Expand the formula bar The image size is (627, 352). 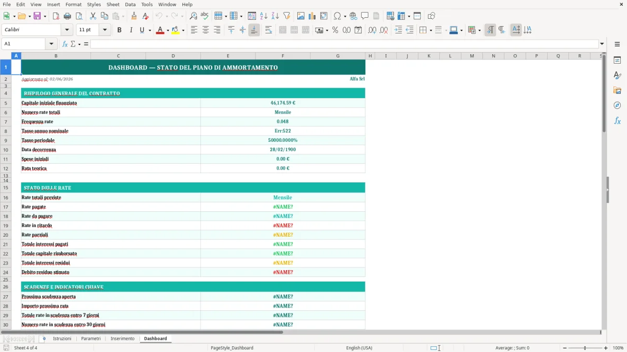coord(602,44)
